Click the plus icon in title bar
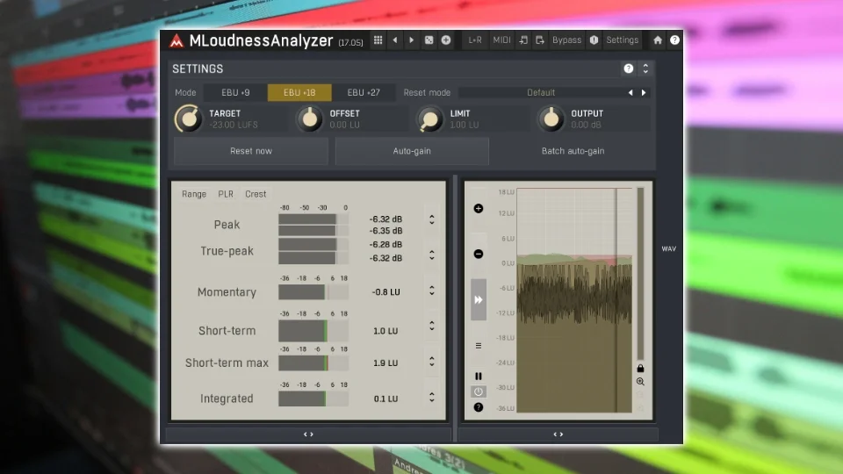The width and height of the screenshot is (843, 474). pos(446,39)
